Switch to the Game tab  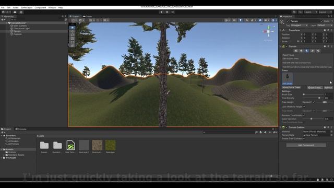click(x=87, y=16)
